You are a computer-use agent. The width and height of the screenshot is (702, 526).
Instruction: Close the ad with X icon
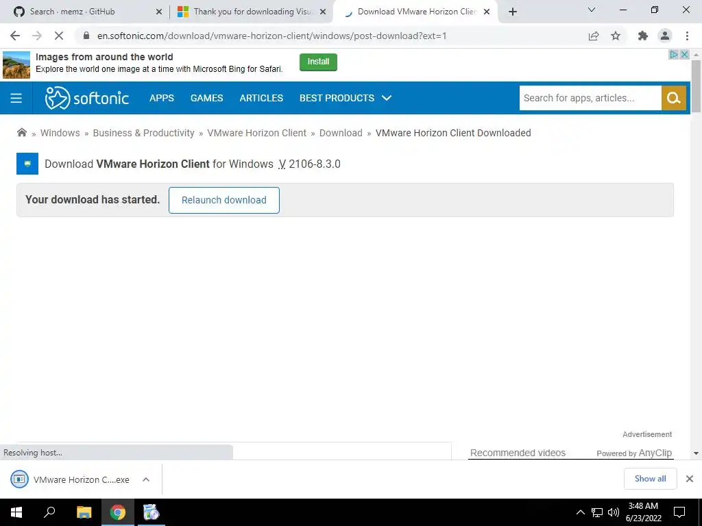pyautogui.click(x=685, y=54)
